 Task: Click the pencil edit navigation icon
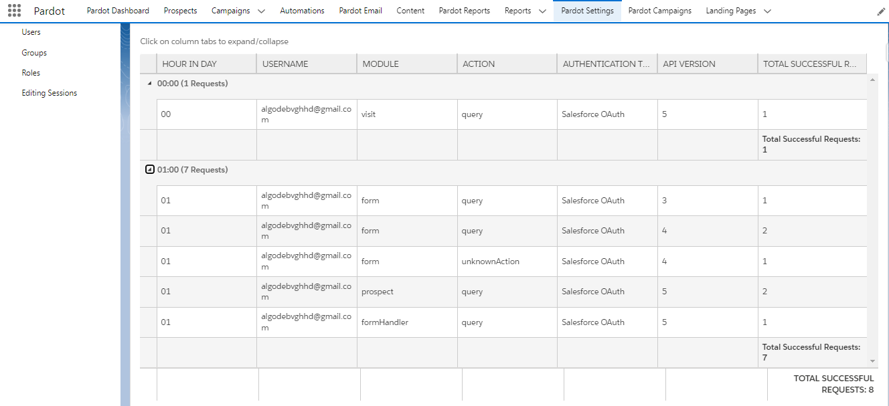coord(881,11)
